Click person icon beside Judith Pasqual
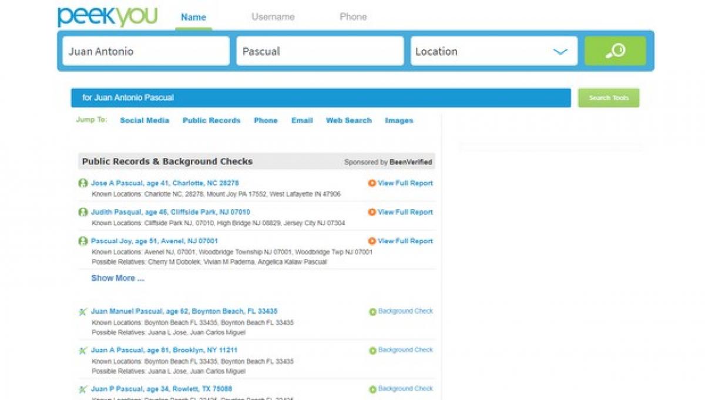The image size is (705, 400). tap(83, 212)
